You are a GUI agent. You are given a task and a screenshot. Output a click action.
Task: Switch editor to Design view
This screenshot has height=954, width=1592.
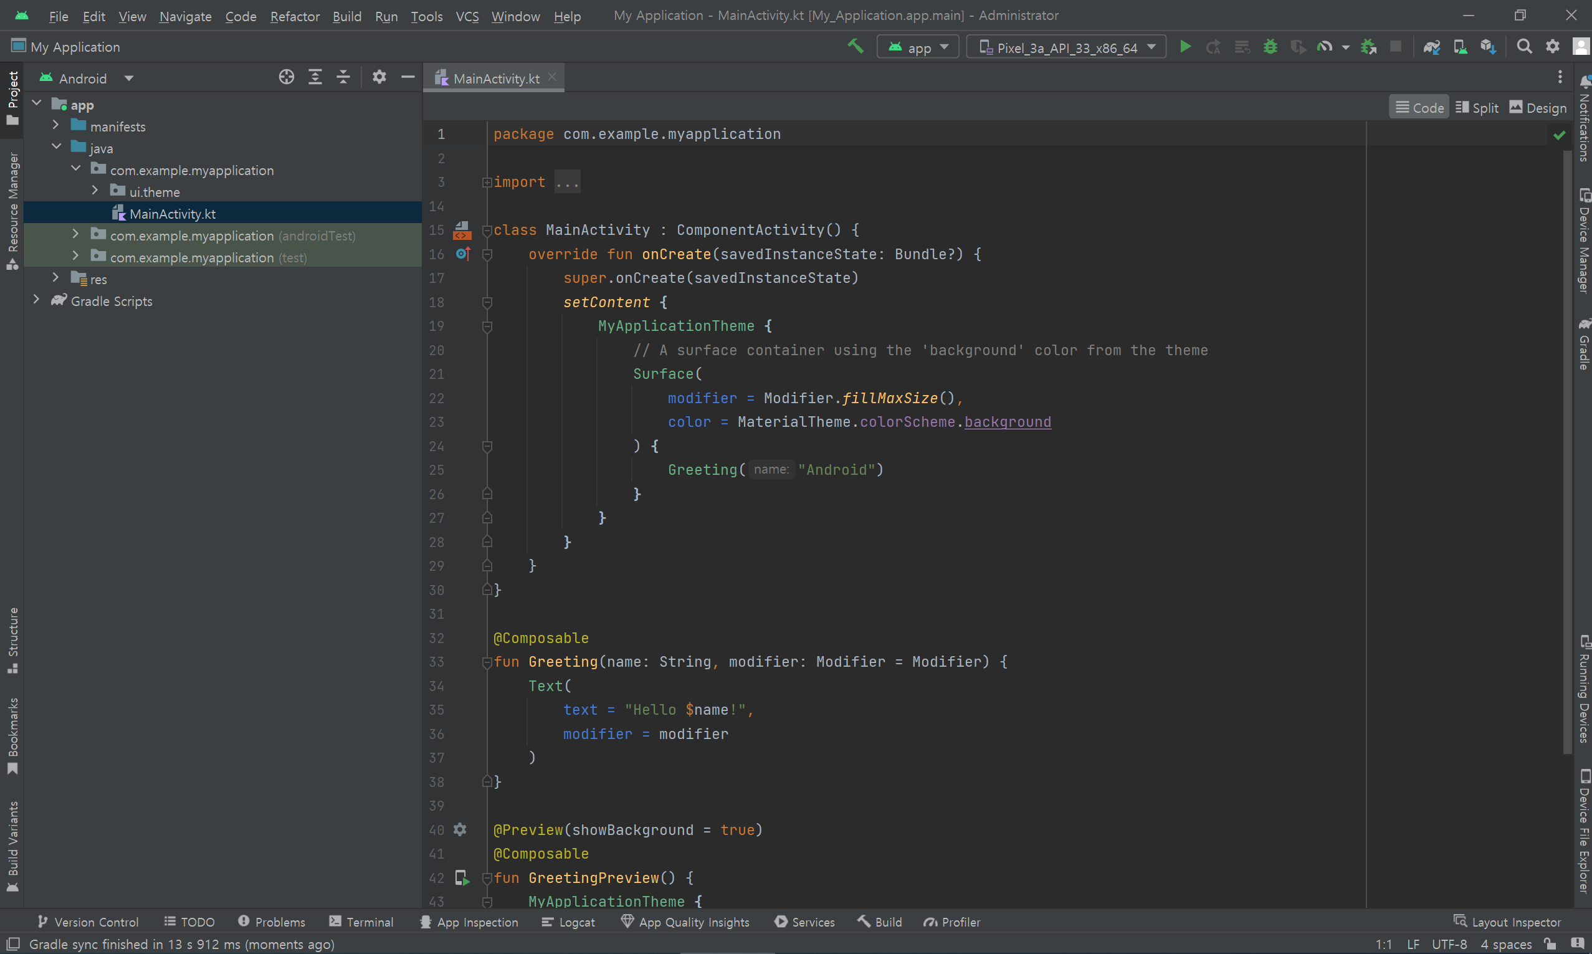pyautogui.click(x=1538, y=108)
